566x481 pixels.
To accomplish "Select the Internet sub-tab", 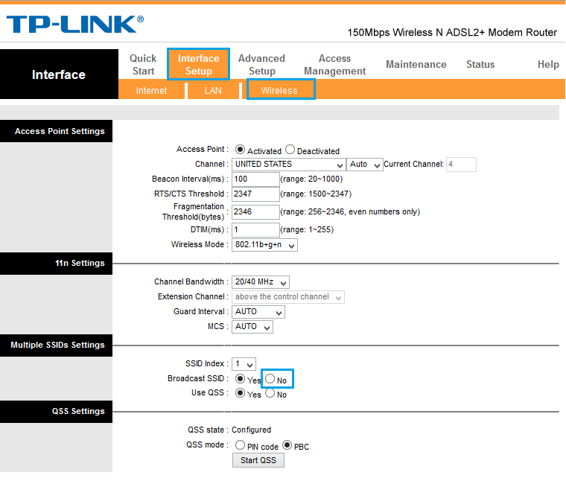I will tap(152, 91).
